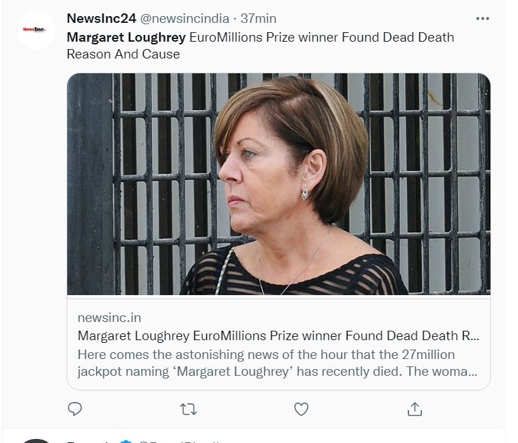The image size is (518, 443).
Task: Share the tweet via share icon
Action: [x=415, y=409]
